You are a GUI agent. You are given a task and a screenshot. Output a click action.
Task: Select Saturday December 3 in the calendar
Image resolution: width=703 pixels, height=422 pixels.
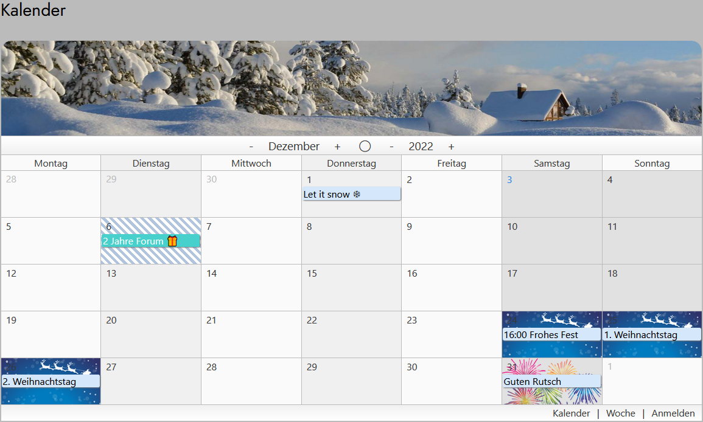click(x=551, y=198)
